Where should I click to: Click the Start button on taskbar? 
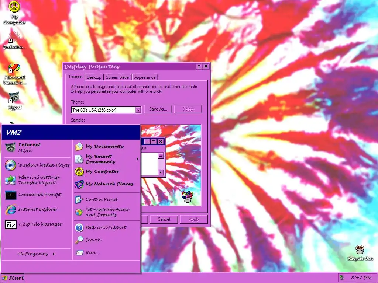click(13, 278)
